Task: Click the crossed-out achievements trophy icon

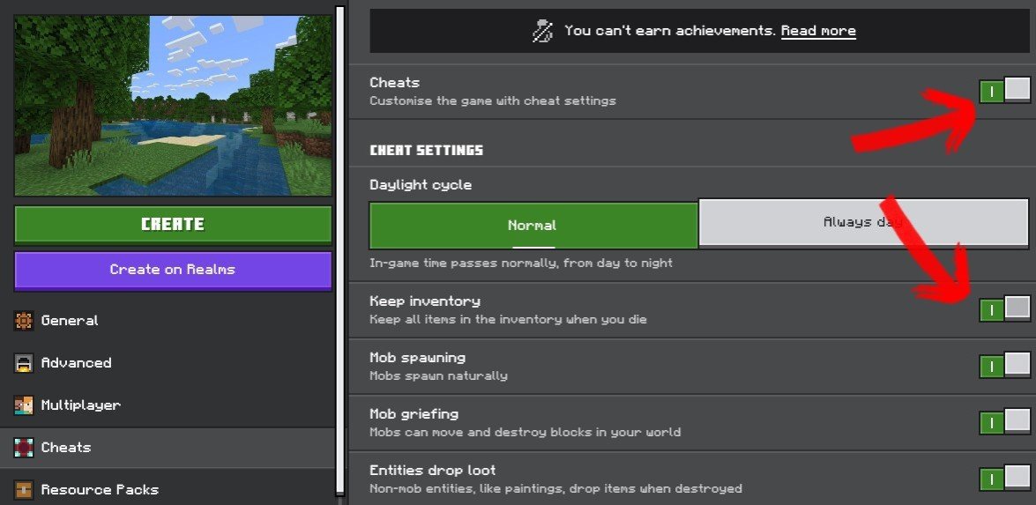Action: [542, 31]
